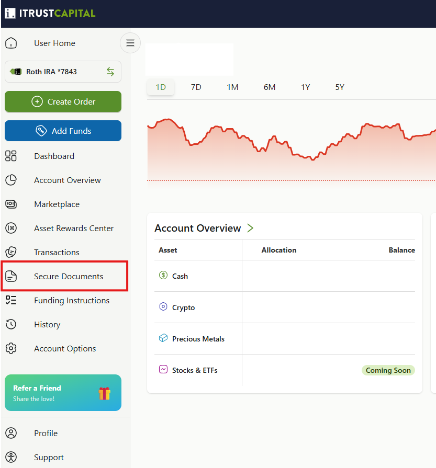The height and width of the screenshot is (468, 436).
Task: Click the Cash asset row label
Action: click(x=180, y=276)
